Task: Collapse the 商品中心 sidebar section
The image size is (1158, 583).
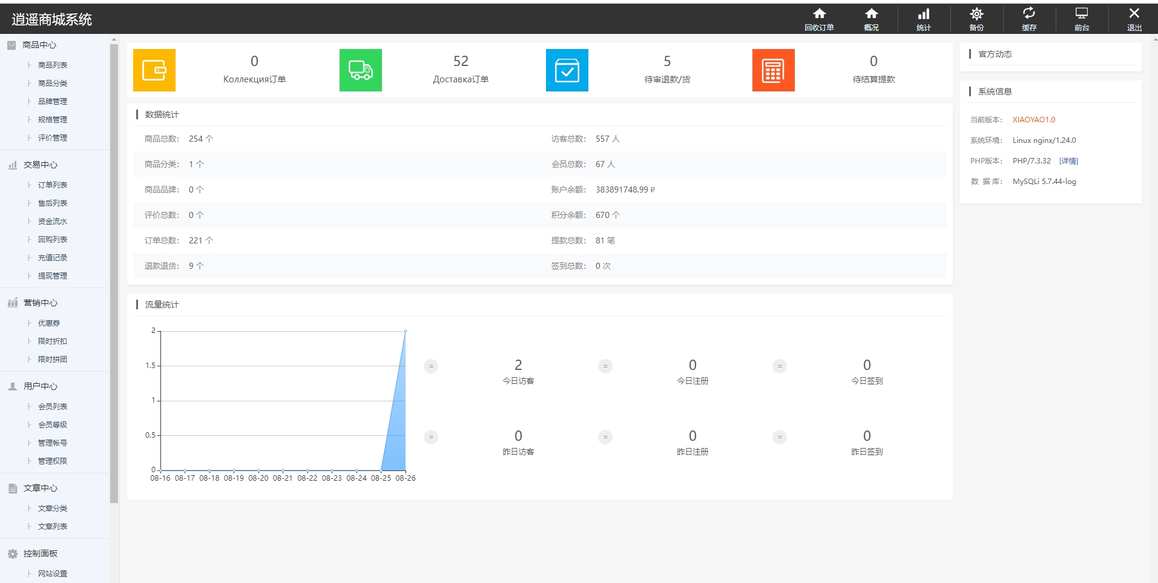Action: (x=39, y=45)
